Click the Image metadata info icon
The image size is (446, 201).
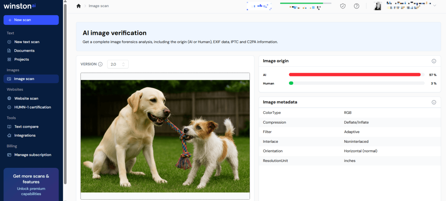[x=434, y=102]
